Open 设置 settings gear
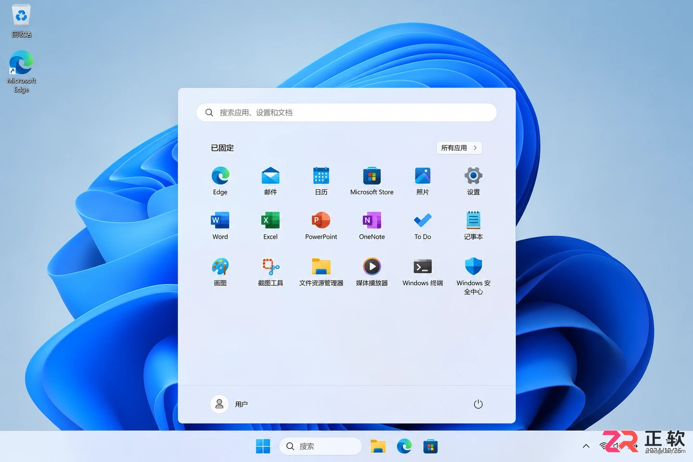Image resolution: width=693 pixels, height=462 pixels. 474,181
